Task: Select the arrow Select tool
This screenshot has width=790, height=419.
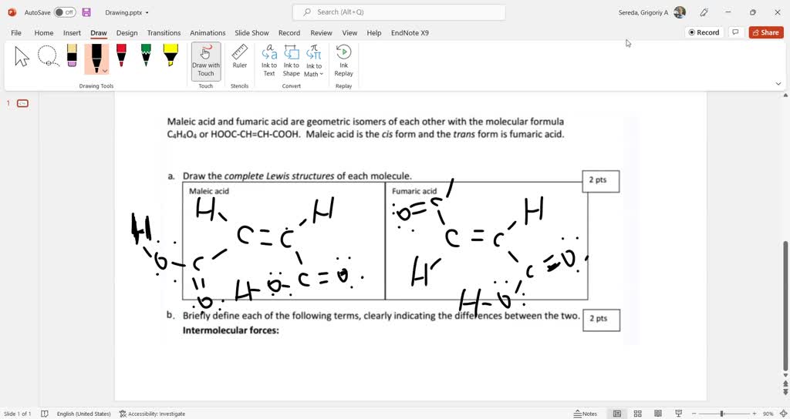Action: tap(22, 56)
